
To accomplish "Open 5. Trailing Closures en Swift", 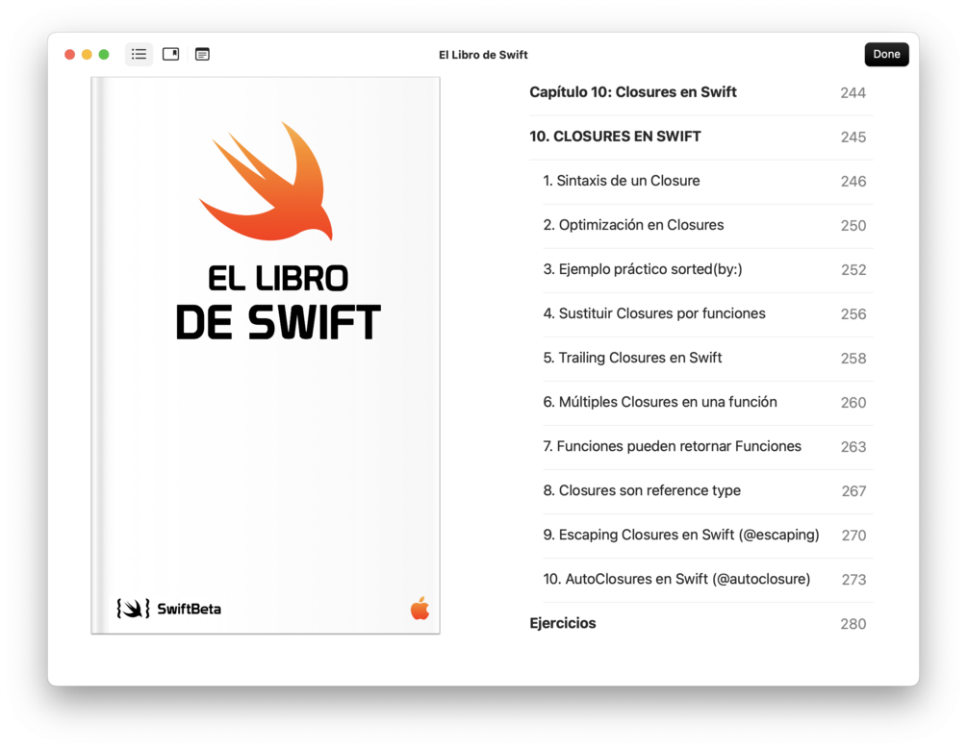I will tap(707, 359).
